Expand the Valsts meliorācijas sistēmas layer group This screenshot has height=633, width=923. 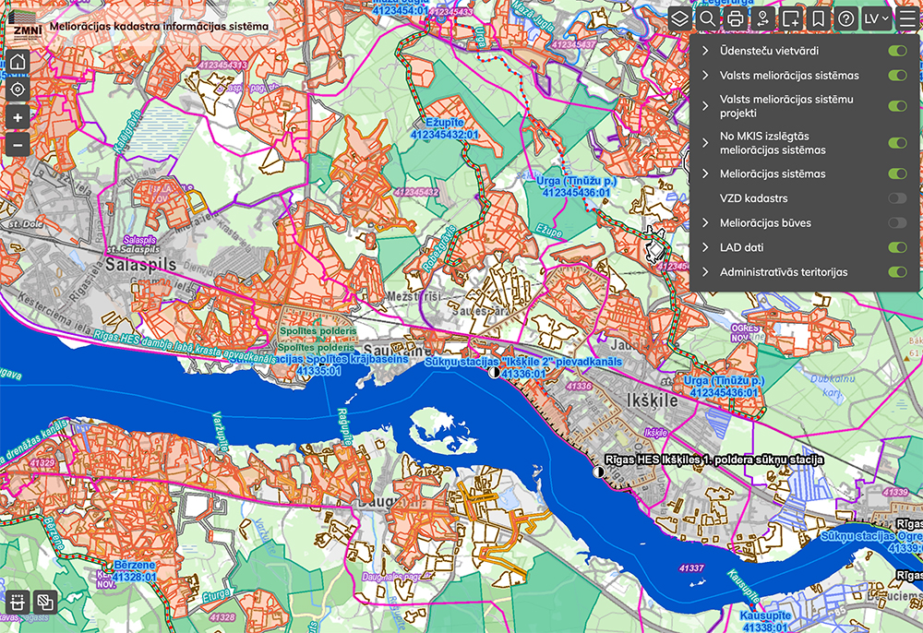(x=706, y=76)
